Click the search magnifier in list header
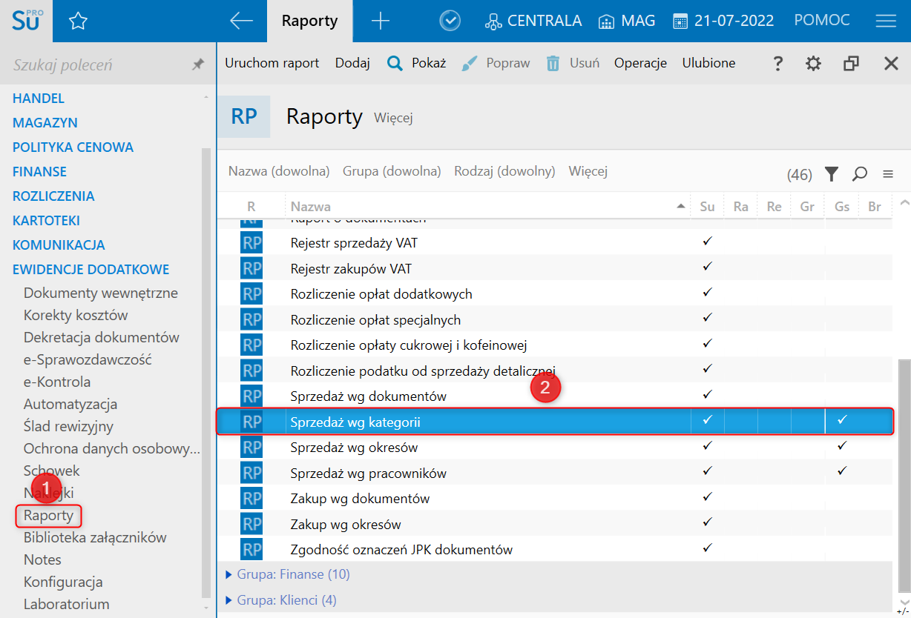This screenshot has height=618, width=911. pos(860,174)
